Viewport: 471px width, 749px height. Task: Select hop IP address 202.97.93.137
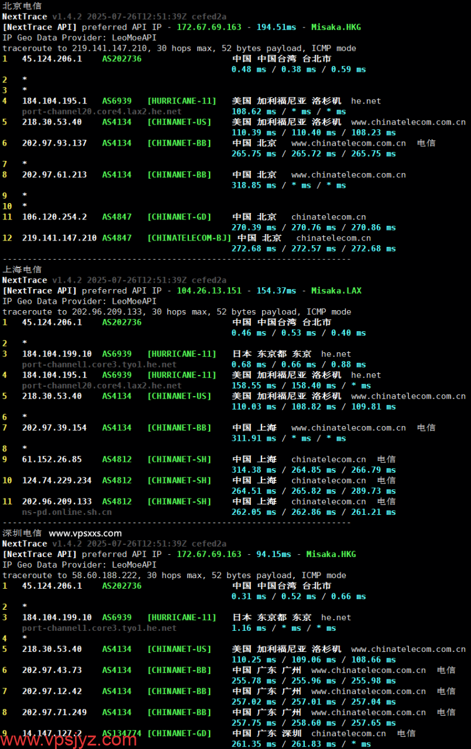[x=54, y=143]
